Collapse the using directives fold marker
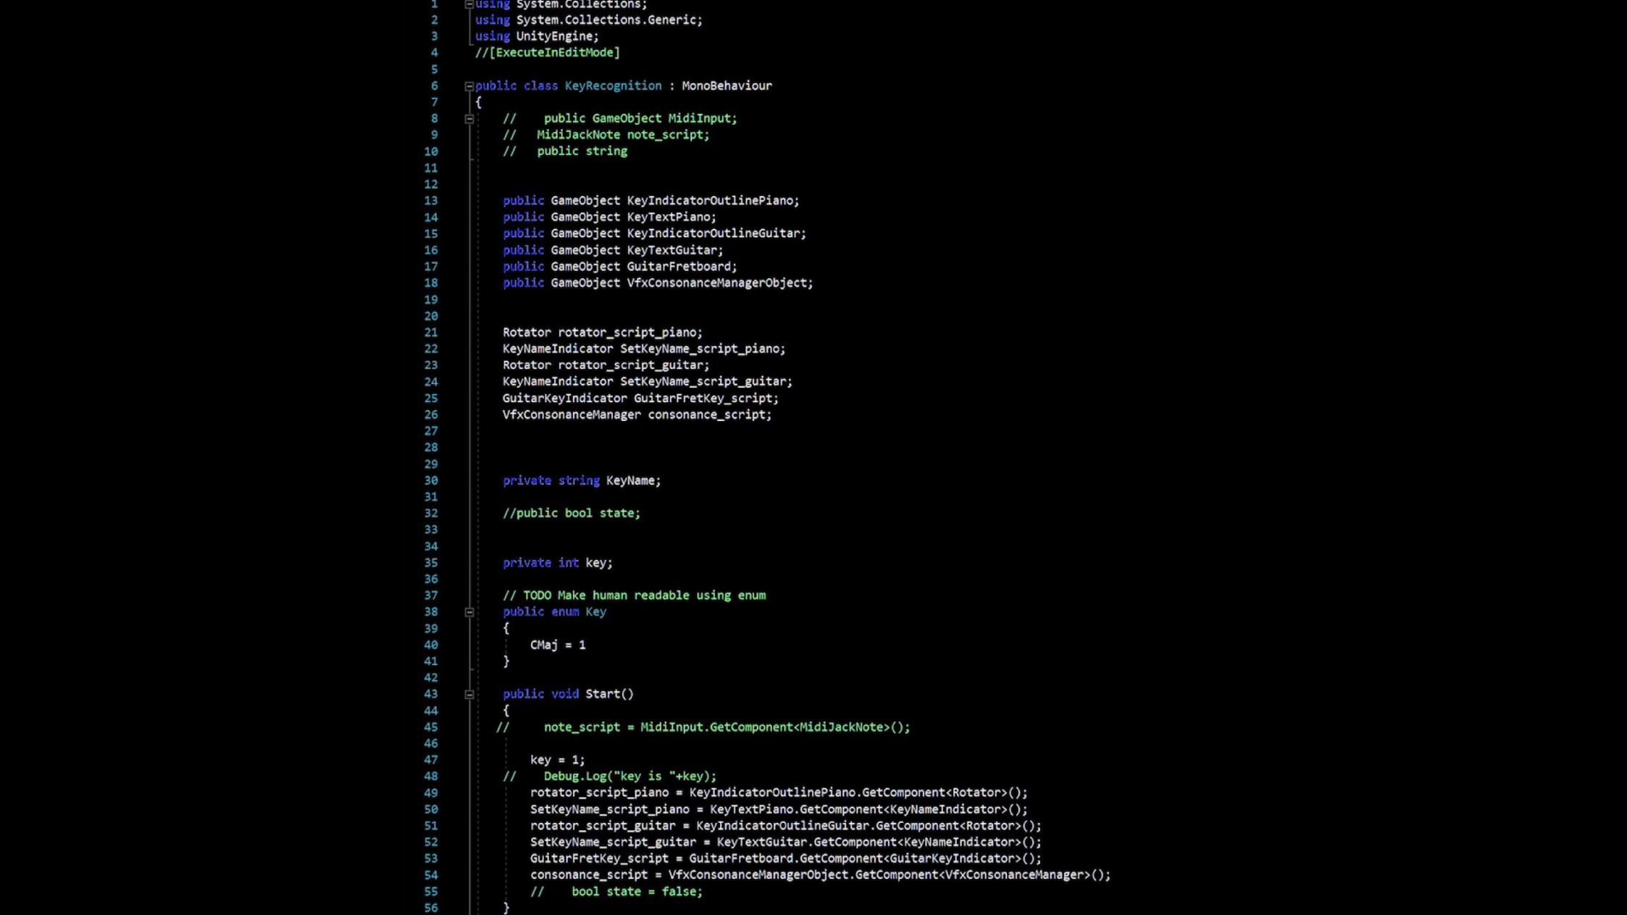 [x=469, y=4]
